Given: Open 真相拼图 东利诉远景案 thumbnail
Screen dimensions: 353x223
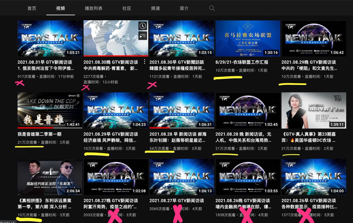Looking at the screenshot, I should 50,177.
